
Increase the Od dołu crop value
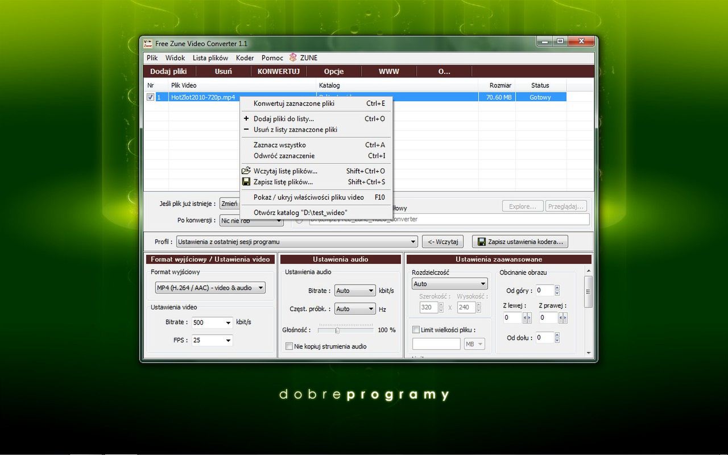[557, 335]
